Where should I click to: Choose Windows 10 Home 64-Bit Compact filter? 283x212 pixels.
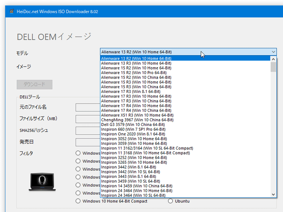point(111,201)
